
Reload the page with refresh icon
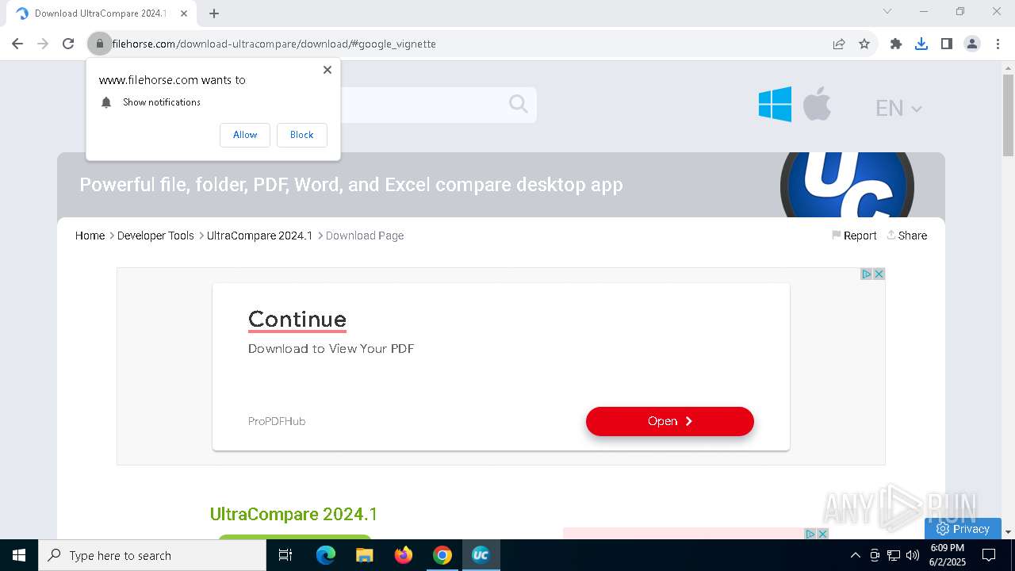[x=68, y=44]
